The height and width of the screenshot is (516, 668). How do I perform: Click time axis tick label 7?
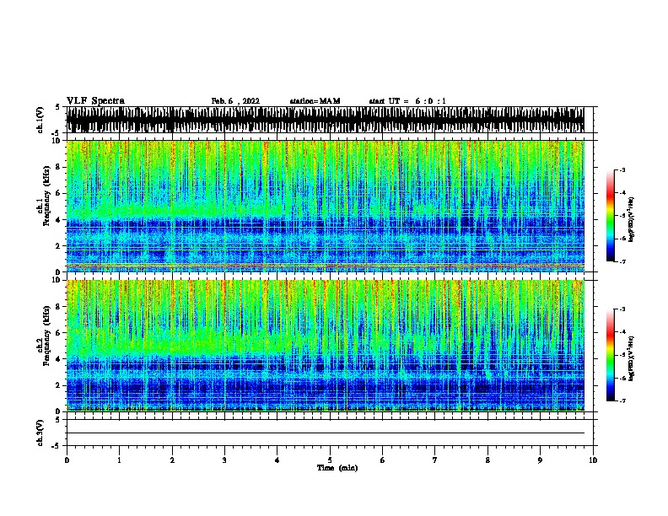[435, 460]
